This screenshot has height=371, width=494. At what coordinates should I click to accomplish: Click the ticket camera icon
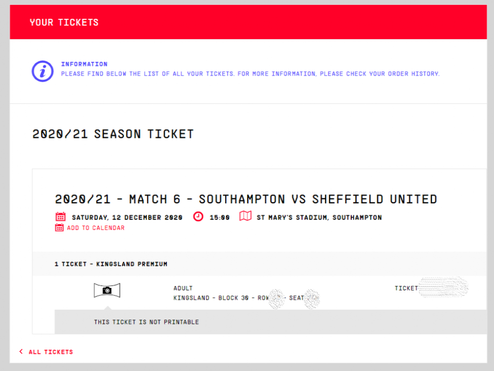coord(107,290)
